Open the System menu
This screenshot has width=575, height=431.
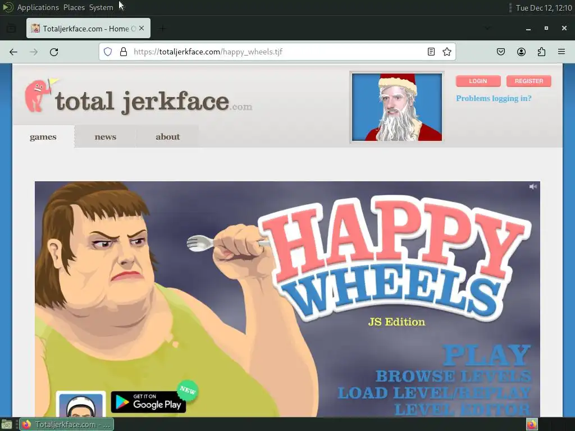(x=101, y=7)
